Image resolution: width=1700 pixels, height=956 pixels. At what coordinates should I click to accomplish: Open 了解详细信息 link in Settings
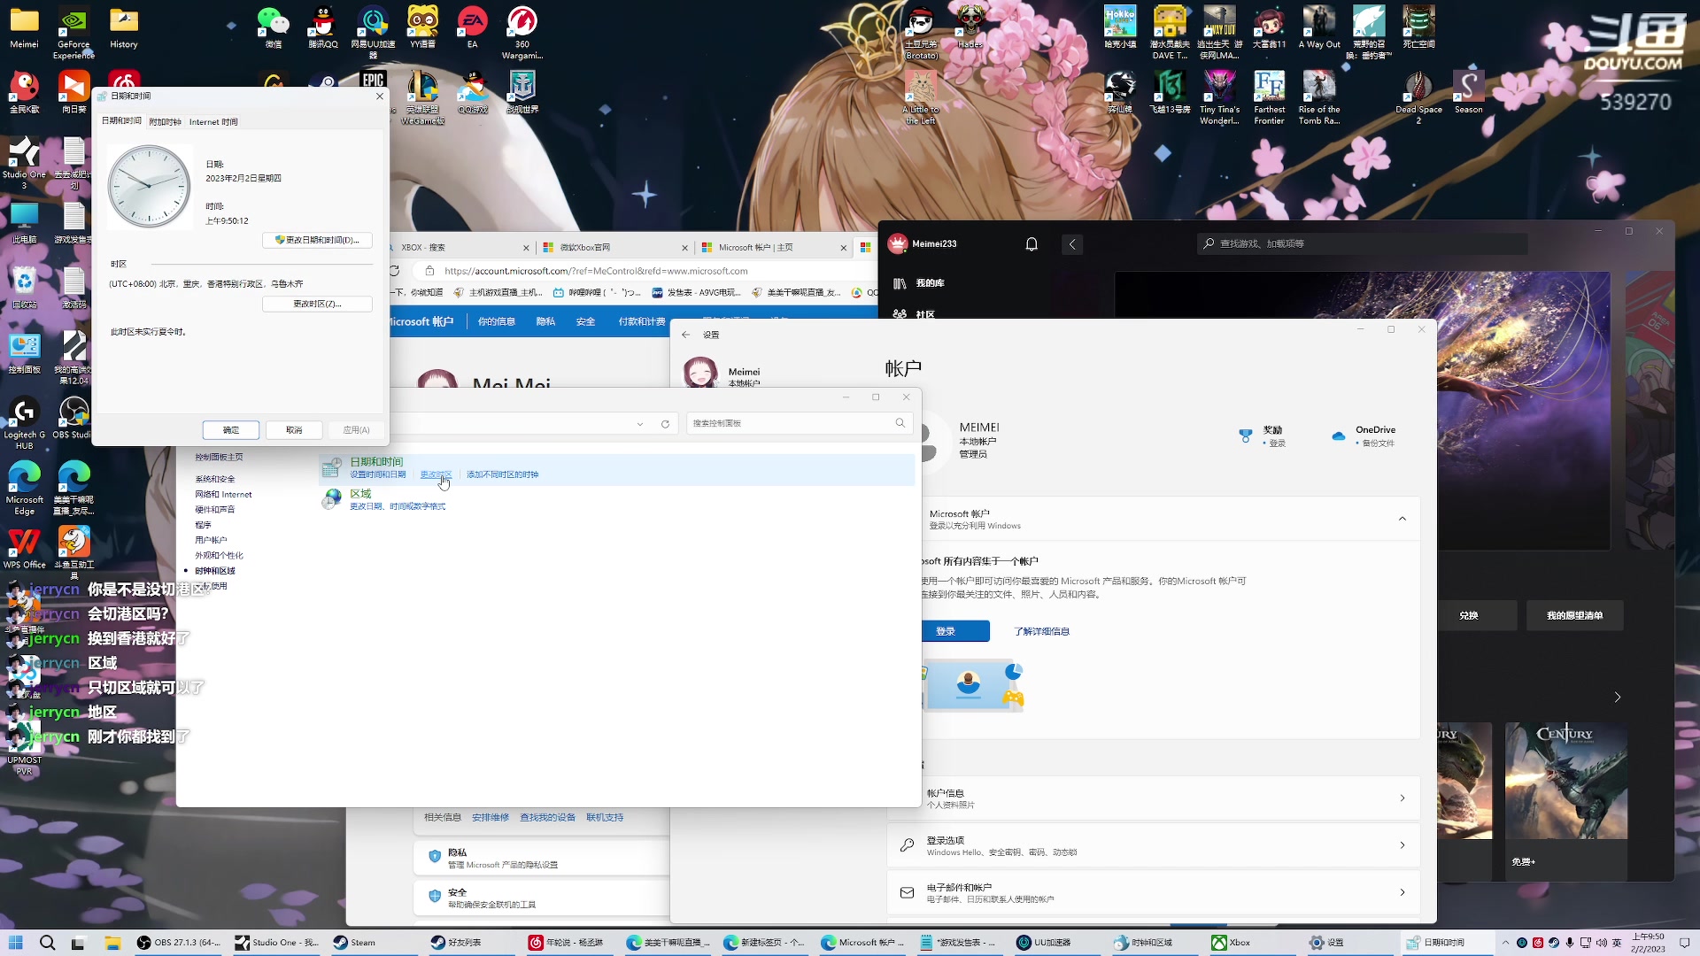coord(1041,631)
